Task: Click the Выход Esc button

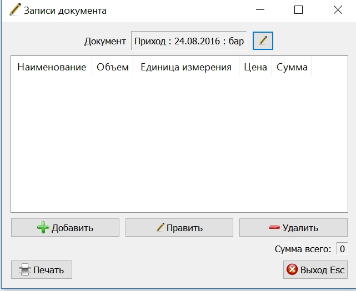Action: [x=315, y=270]
